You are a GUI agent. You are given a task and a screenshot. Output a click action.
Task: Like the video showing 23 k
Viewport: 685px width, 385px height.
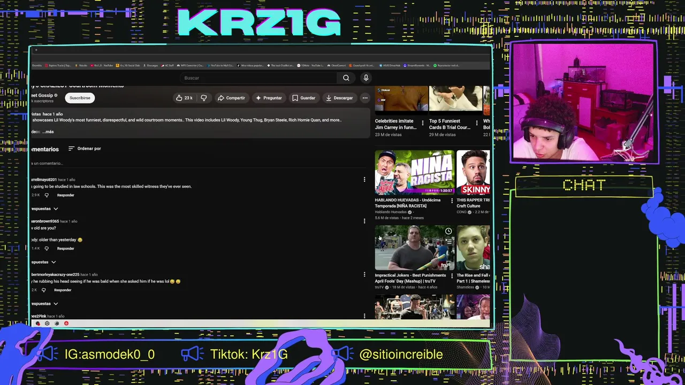coord(184,98)
